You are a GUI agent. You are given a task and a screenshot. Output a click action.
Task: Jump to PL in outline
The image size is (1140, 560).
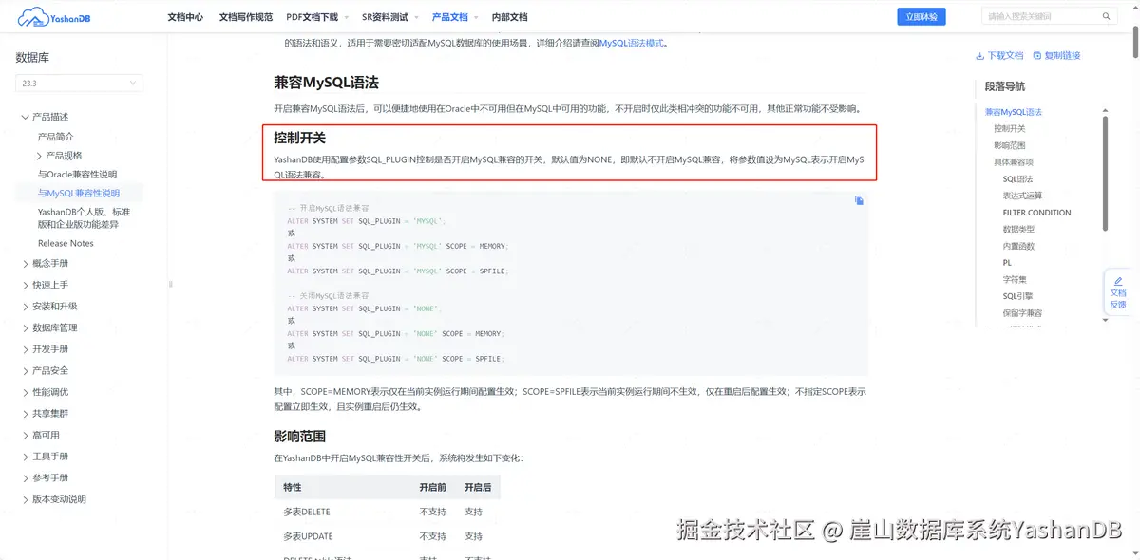(1007, 262)
